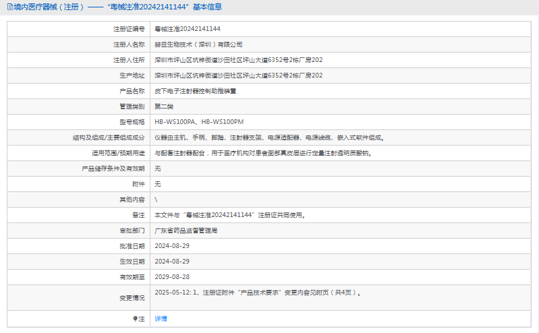
Task: Click the 产品储存条件及有效期 label
Action: [x=113, y=169]
